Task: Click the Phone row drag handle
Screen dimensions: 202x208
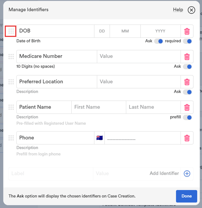Action: (x=11, y=138)
